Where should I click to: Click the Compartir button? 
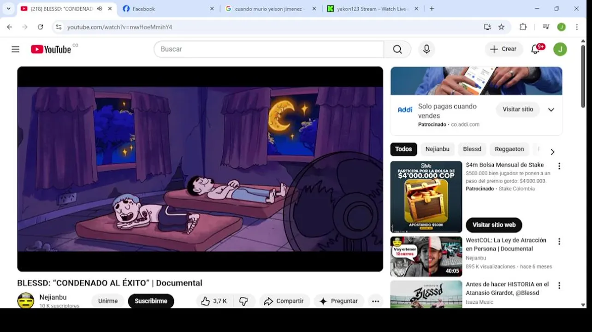click(x=284, y=301)
